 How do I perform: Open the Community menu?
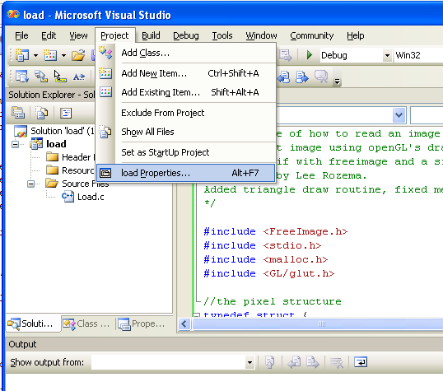pos(311,35)
